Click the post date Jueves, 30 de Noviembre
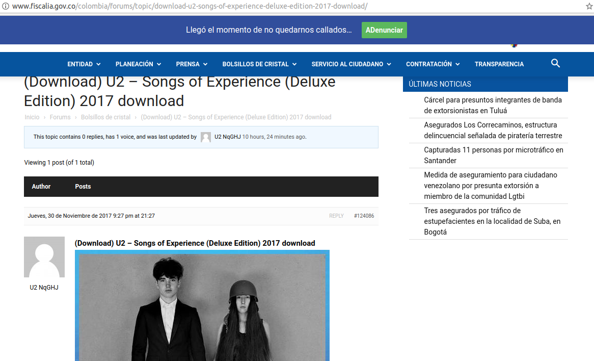 (91, 216)
